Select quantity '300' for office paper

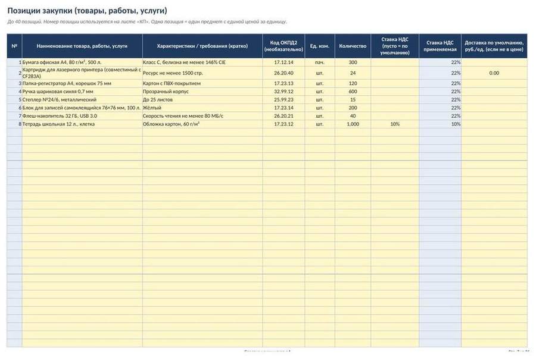pos(353,62)
